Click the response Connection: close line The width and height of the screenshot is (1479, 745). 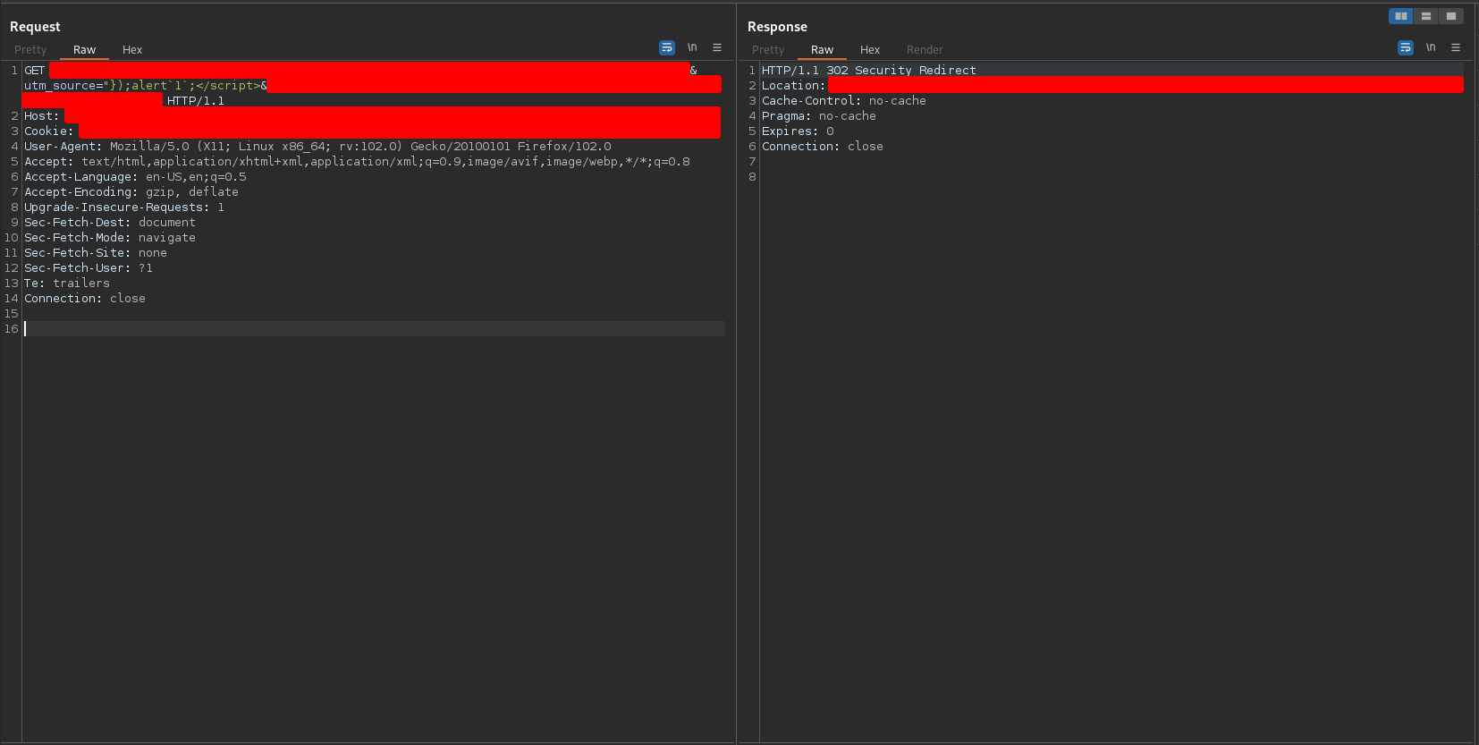click(823, 147)
